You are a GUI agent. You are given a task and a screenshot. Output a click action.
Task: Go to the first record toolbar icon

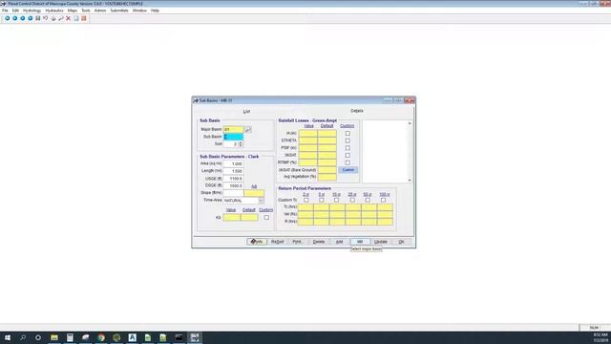[x=7, y=18]
